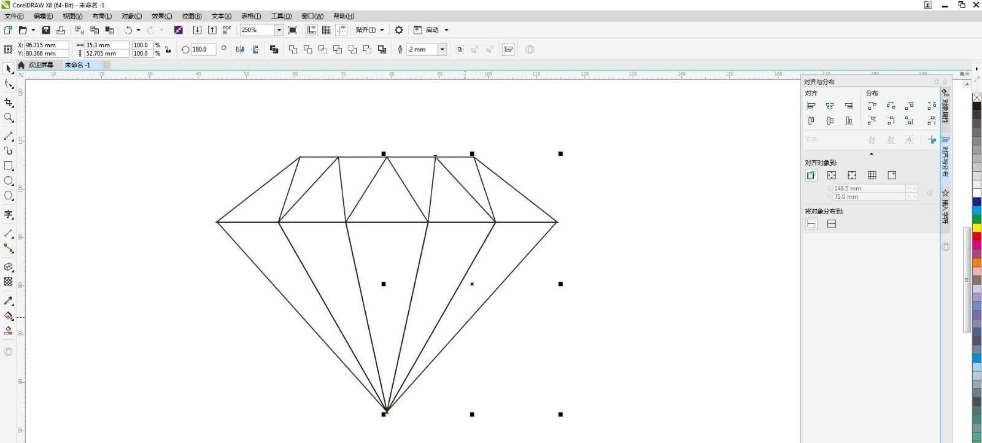Click the Save icon in the toolbar
The width and height of the screenshot is (982, 443).
pyautogui.click(x=45, y=29)
